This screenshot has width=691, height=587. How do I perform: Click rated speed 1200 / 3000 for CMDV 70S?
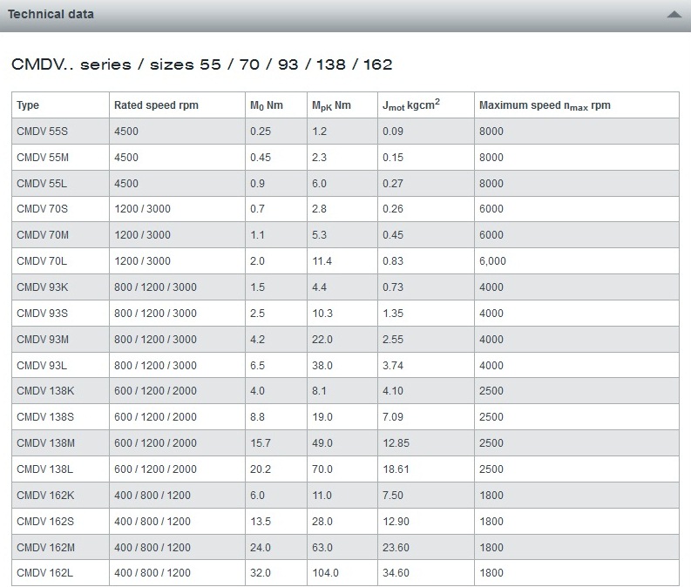point(142,209)
